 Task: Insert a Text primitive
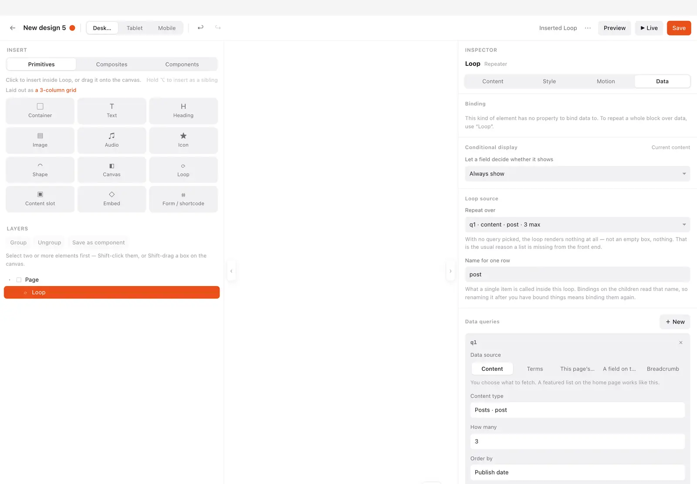tap(112, 111)
